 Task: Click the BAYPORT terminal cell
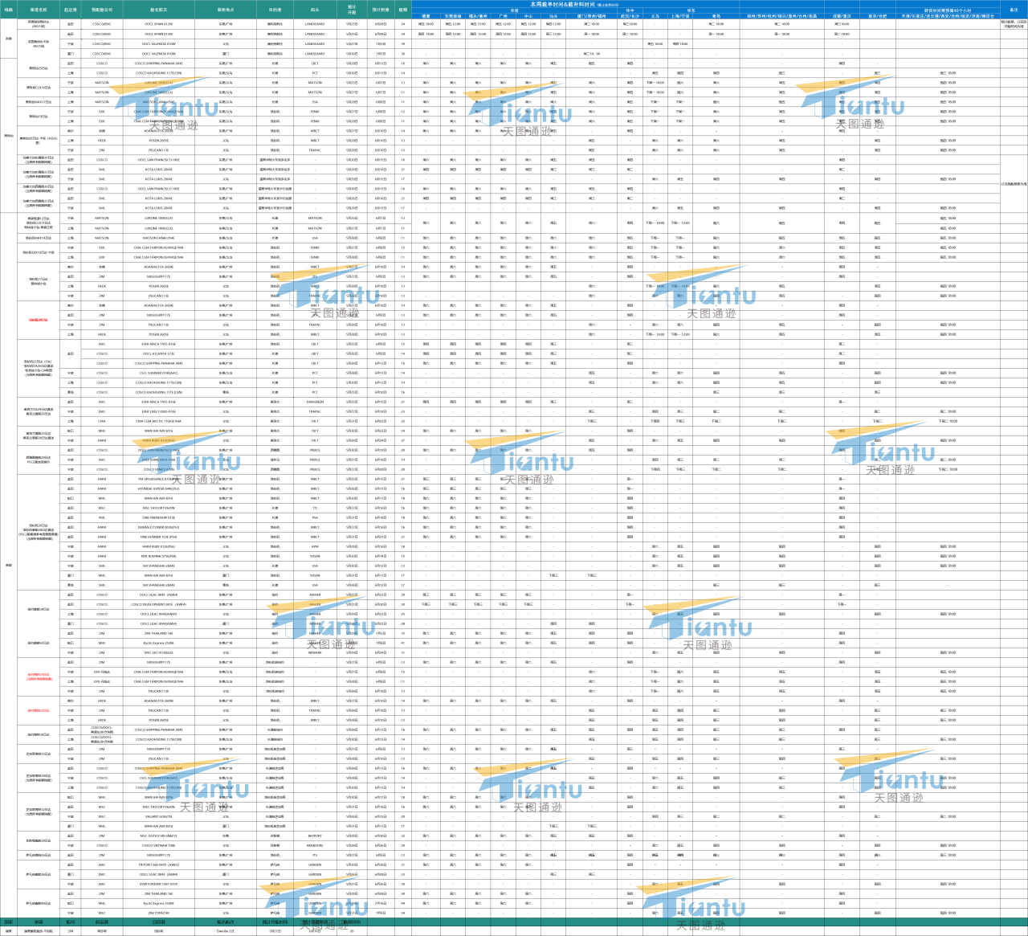coord(315,836)
